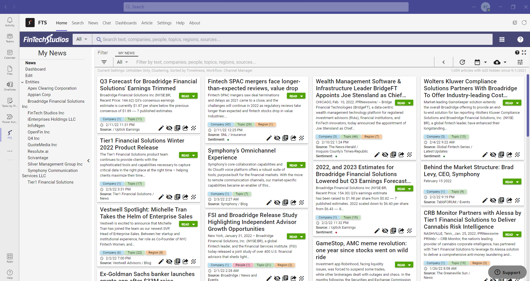Hide the Symphony's Omnichannel Experience article

[277, 202]
